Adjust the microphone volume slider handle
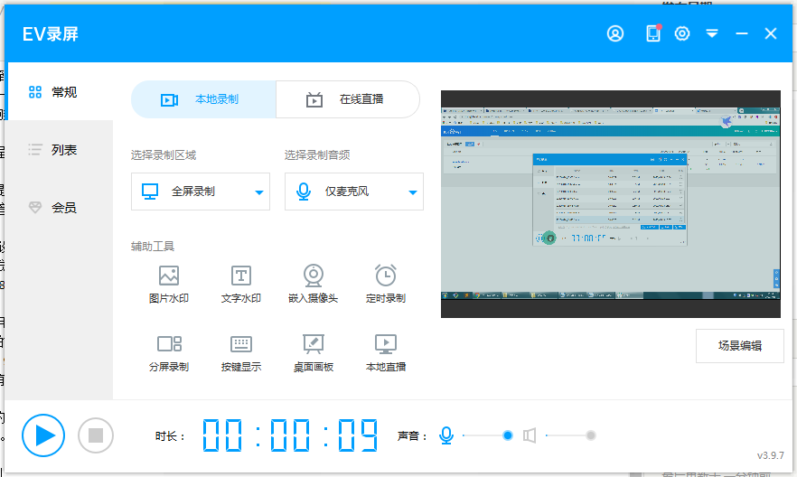Image resolution: width=797 pixels, height=477 pixels. click(507, 435)
